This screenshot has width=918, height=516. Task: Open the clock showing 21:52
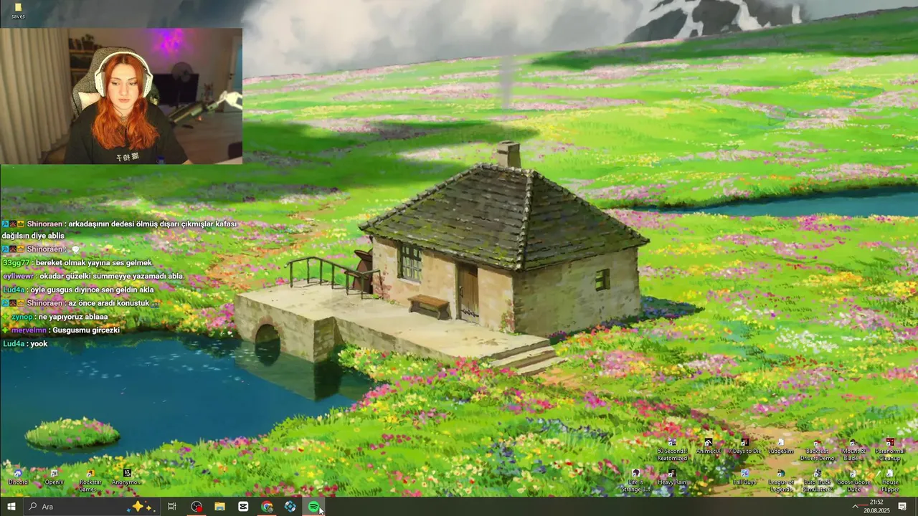(x=876, y=507)
